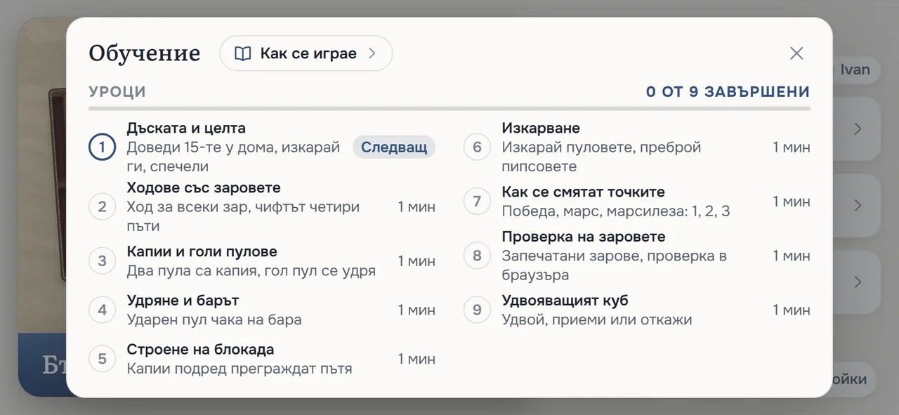Open lesson 'Изкарване'
Image resolution: width=899 pixels, height=415 pixels.
click(x=637, y=147)
